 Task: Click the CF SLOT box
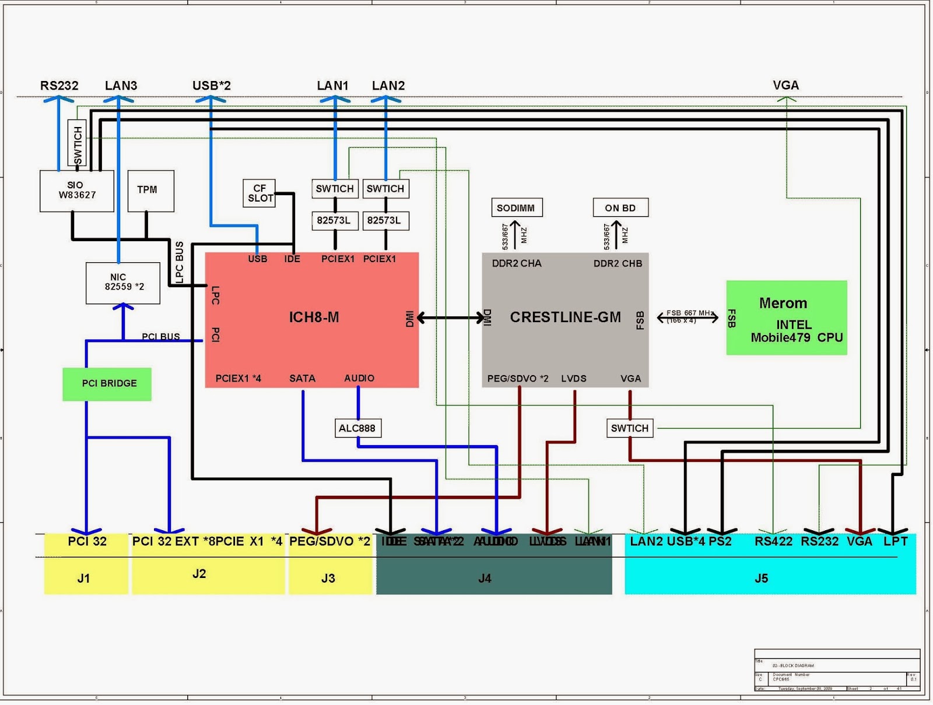click(x=259, y=193)
